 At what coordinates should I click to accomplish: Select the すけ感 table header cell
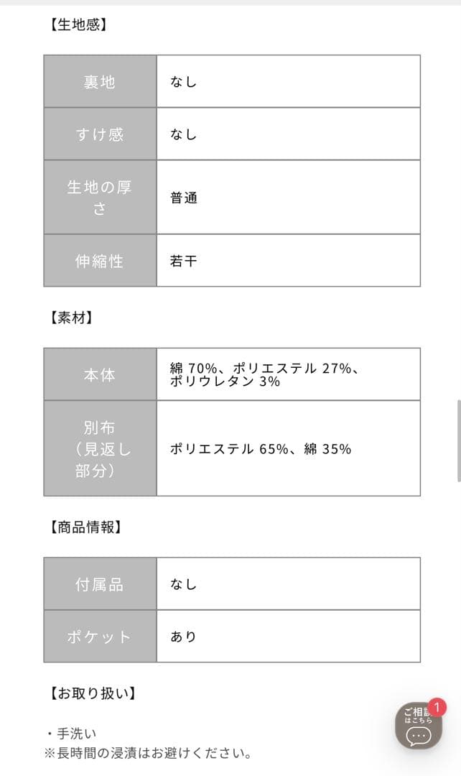[x=99, y=134]
